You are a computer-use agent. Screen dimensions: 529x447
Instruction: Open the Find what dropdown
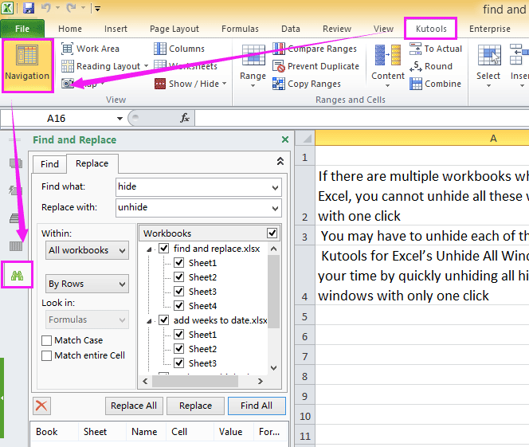[x=275, y=188]
